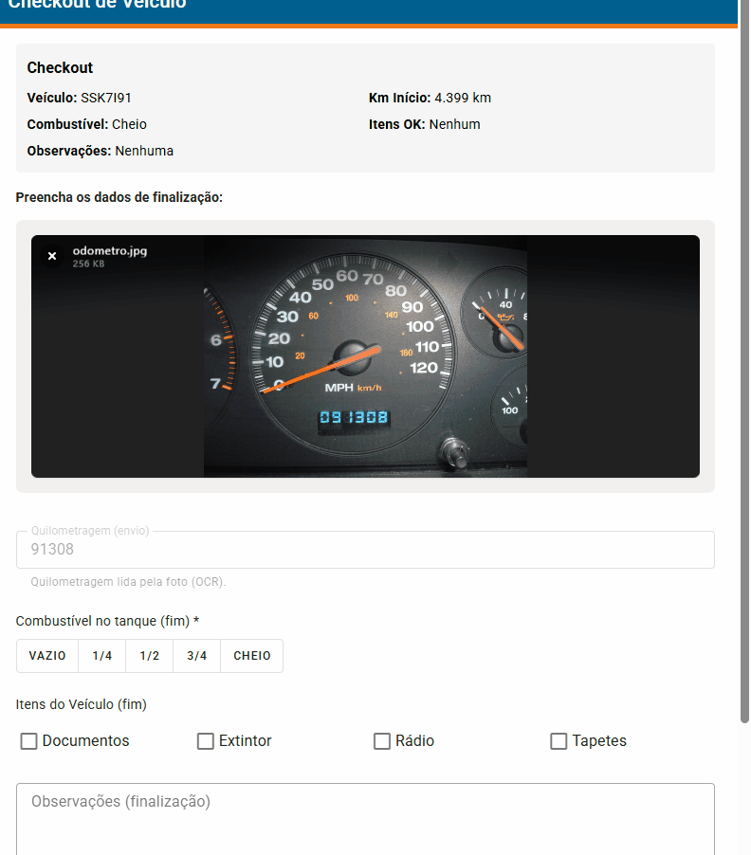Remove the odometro.jpg uploaded photo

point(52,256)
